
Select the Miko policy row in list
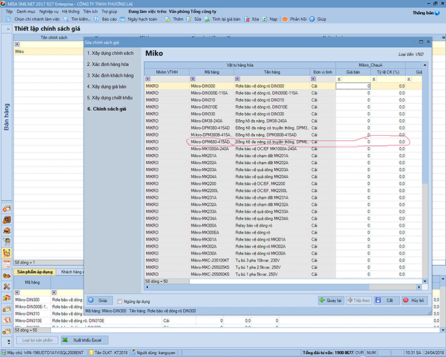click(x=48, y=52)
